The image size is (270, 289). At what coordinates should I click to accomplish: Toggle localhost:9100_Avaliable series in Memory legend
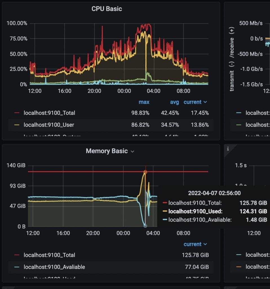pos(54,267)
